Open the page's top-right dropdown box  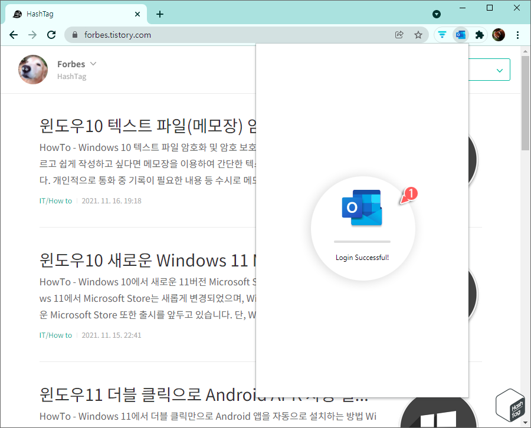(x=489, y=70)
